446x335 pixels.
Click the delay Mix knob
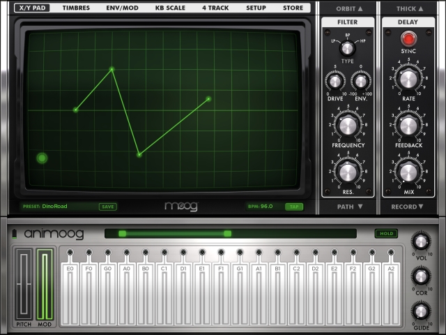[x=408, y=171]
